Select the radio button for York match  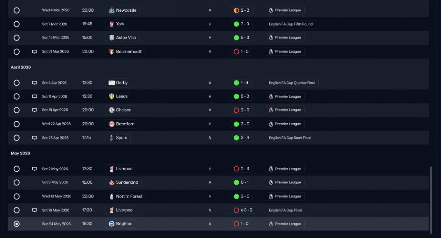tap(17, 24)
